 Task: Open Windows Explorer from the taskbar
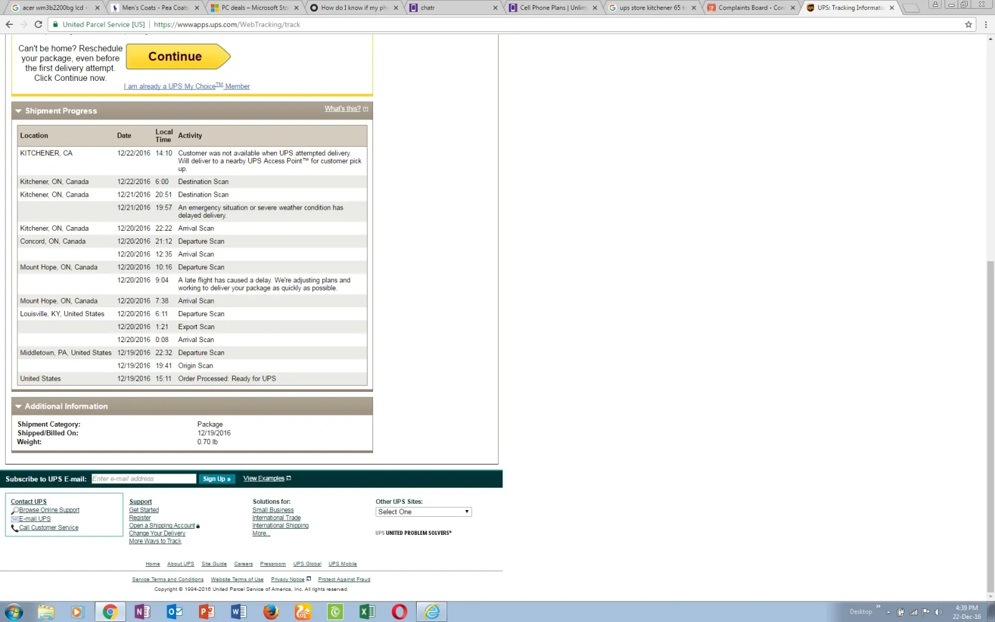coord(45,611)
